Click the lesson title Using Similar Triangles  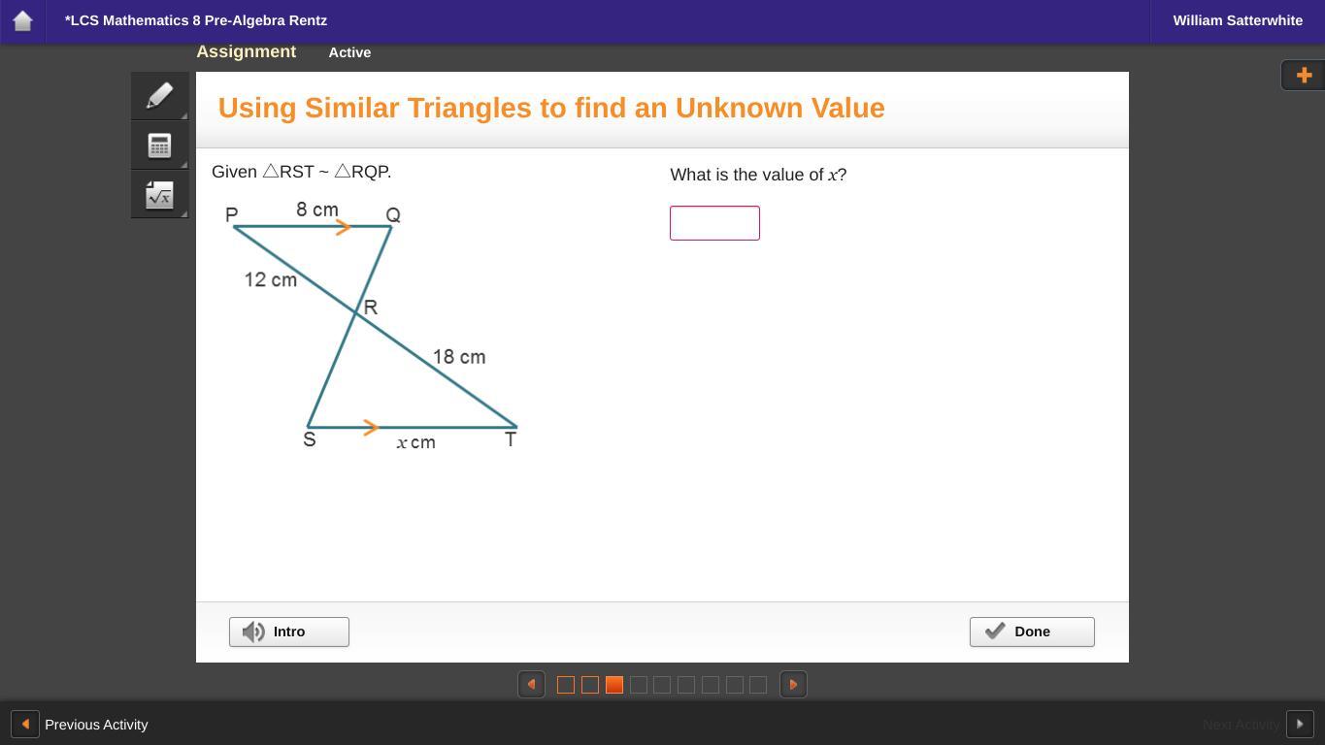pos(551,108)
